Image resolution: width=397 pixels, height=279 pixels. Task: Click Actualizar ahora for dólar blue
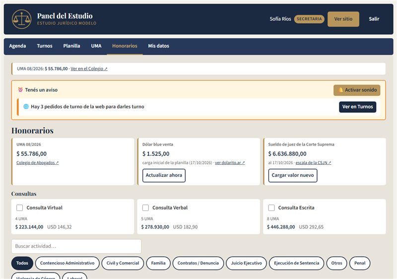(x=164, y=175)
